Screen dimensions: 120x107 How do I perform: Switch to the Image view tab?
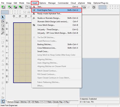coord(16,102)
